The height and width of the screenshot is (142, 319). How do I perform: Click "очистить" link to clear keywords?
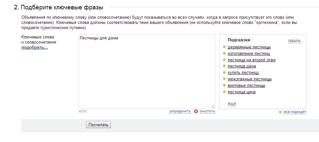(x=207, y=111)
